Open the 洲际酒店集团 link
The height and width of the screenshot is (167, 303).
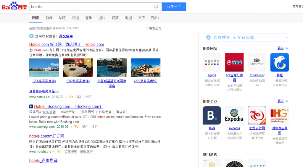pos(279,130)
